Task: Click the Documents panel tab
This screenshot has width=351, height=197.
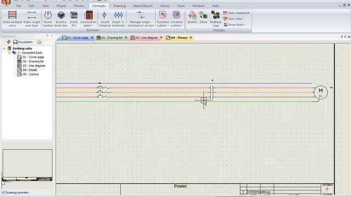Action: click(x=23, y=42)
